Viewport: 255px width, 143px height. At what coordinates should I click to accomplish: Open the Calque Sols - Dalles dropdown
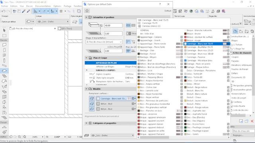[x=53, y=21]
